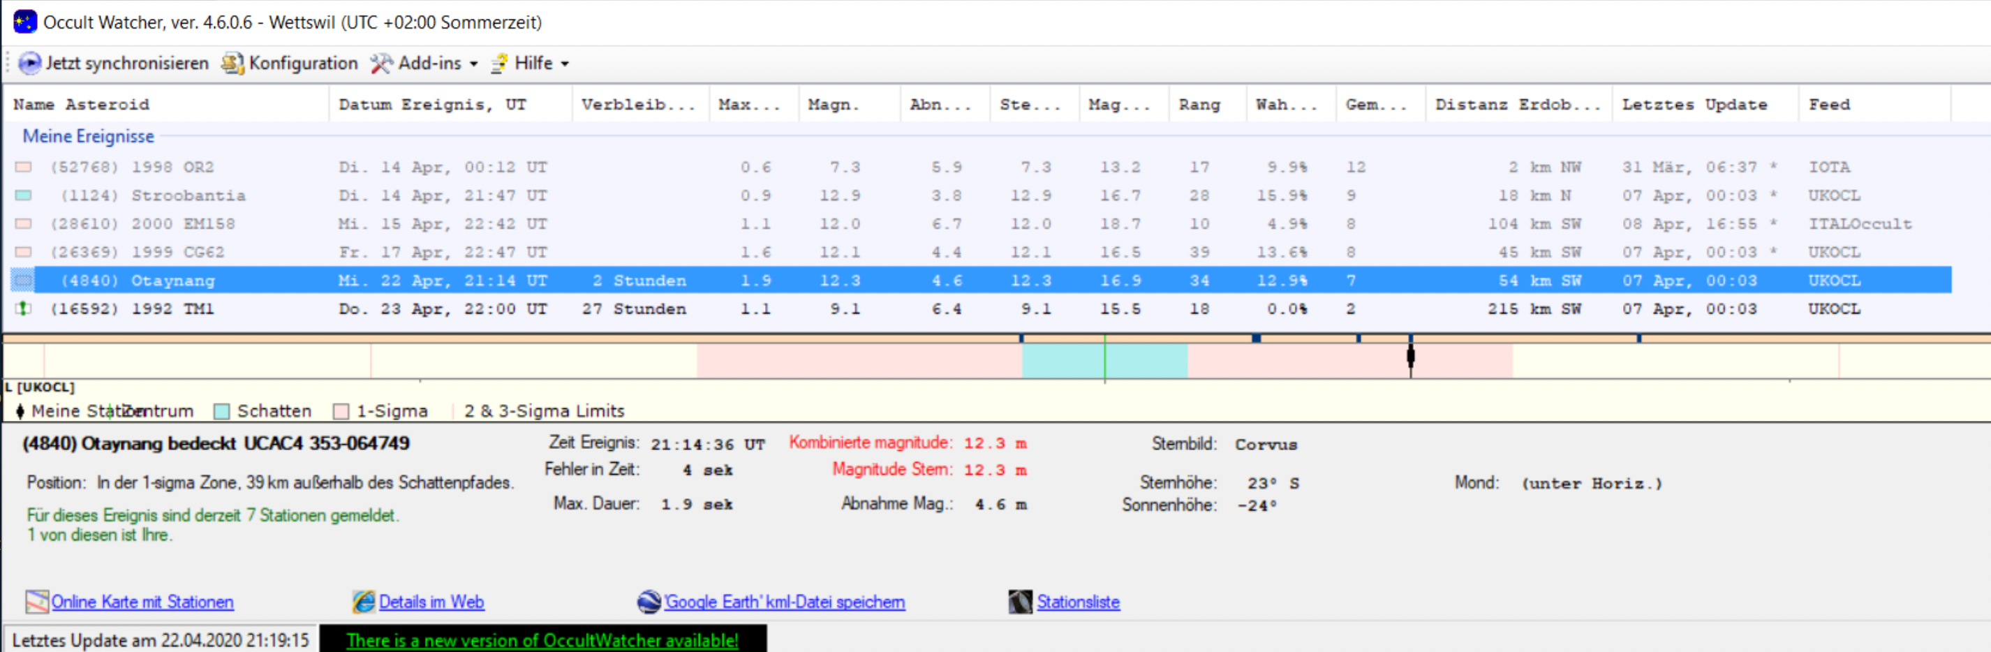1991x652 pixels.
Task: Click the Occult Watcher app icon in title bar
Action: [24, 22]
